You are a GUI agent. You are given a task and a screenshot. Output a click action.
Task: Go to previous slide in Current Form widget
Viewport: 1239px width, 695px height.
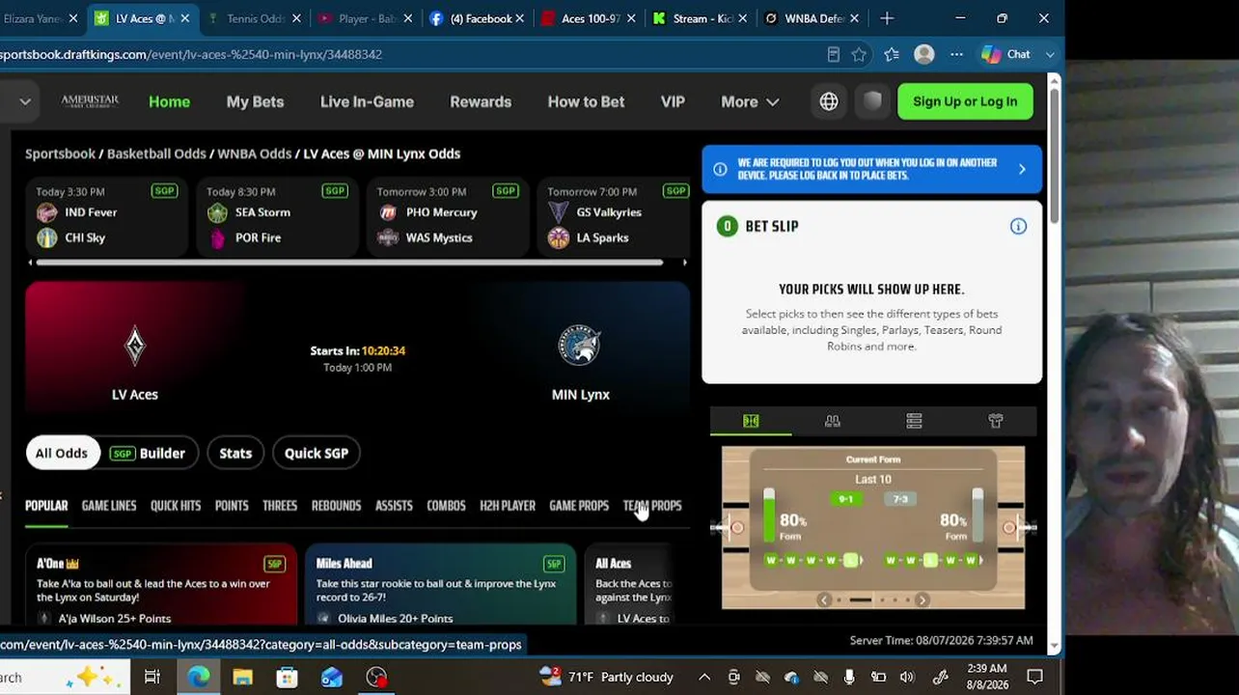click(x=824, y=600)
